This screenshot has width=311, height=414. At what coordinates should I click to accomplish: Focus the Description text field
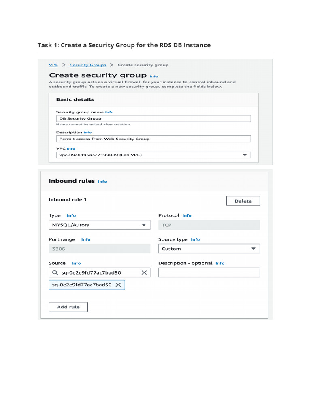click(x=153, y=139)
